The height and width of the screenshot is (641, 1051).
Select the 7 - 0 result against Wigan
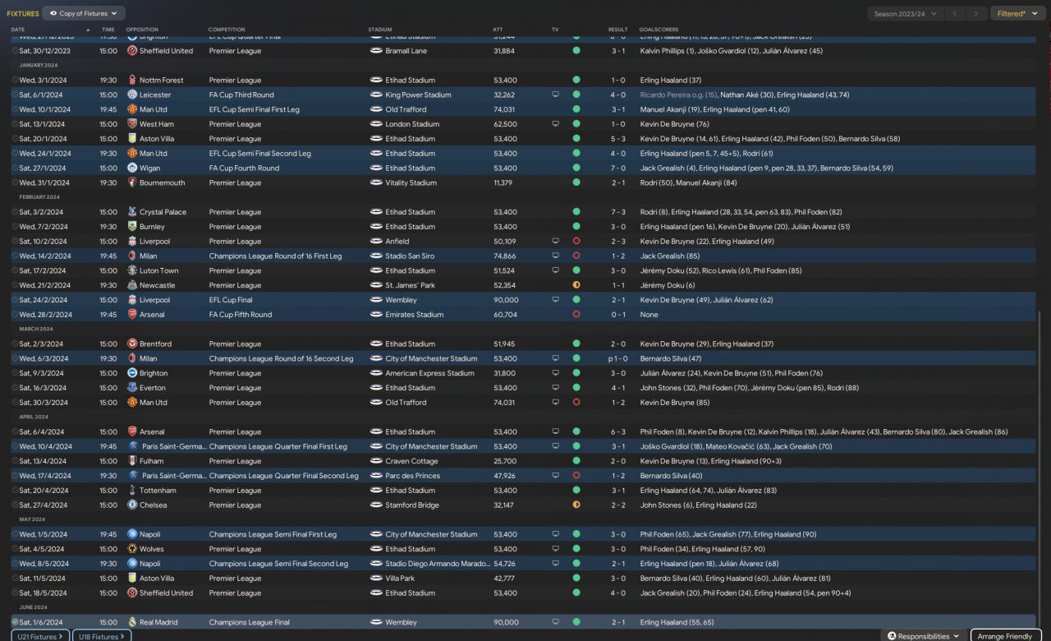(617, 168)
